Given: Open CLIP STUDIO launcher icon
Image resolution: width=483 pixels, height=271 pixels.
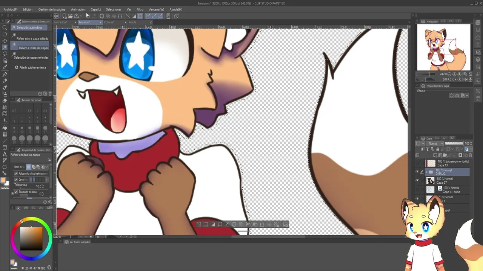Looking at the screenshot, I should pyautogui.click(x=56, y=16).
